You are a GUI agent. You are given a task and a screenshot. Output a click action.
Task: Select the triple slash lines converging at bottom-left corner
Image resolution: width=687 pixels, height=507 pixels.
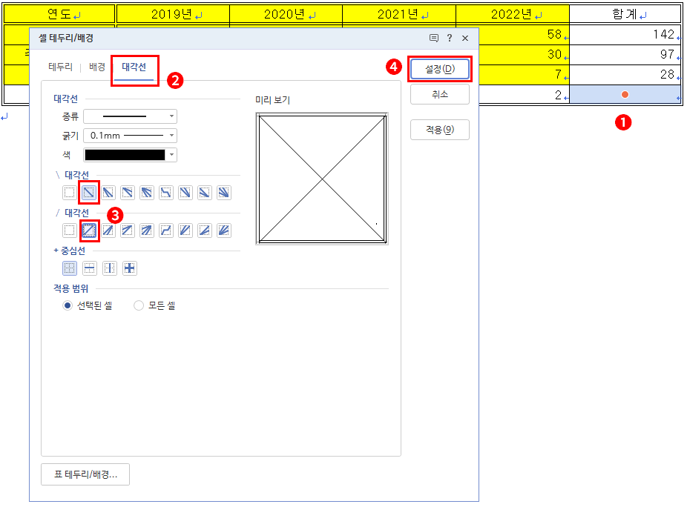click(224, 231)
